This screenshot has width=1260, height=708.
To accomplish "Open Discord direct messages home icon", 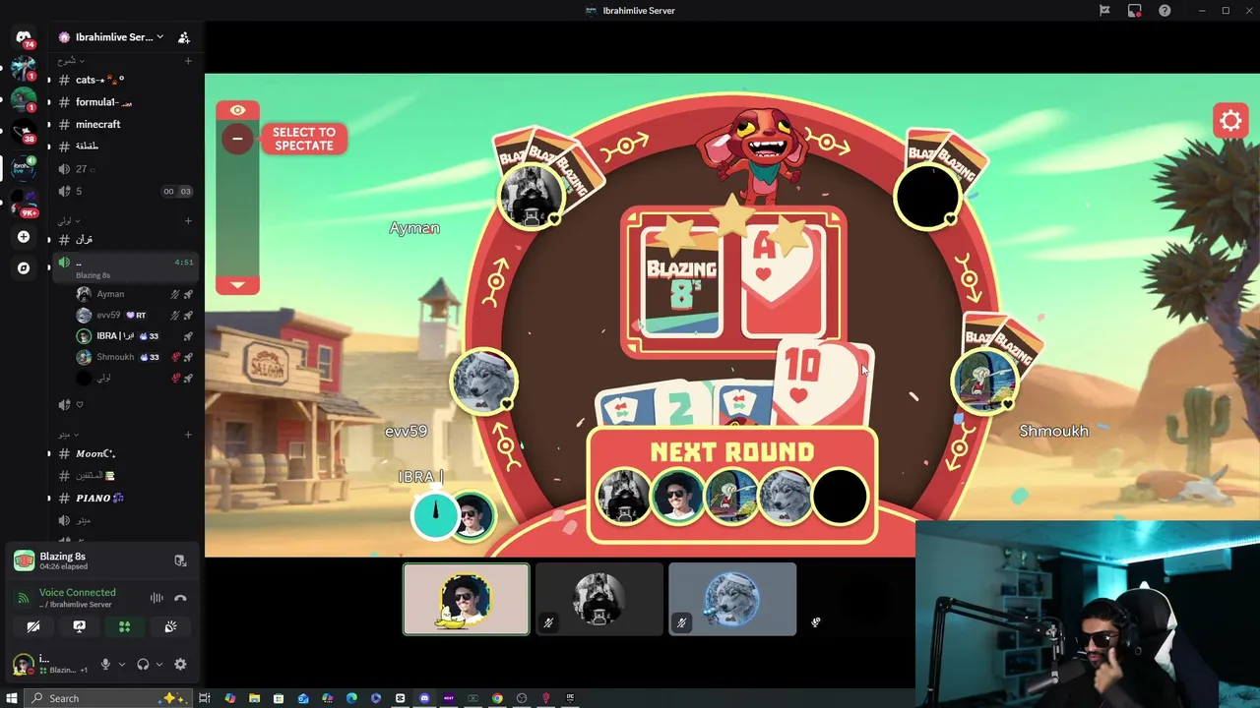I will (x=24, y=37).
